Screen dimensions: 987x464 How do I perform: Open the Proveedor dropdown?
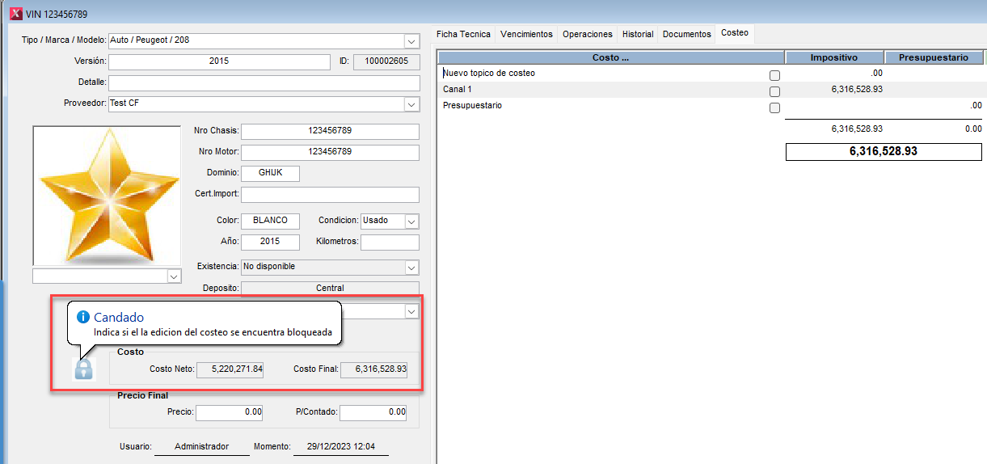point(411,104)
